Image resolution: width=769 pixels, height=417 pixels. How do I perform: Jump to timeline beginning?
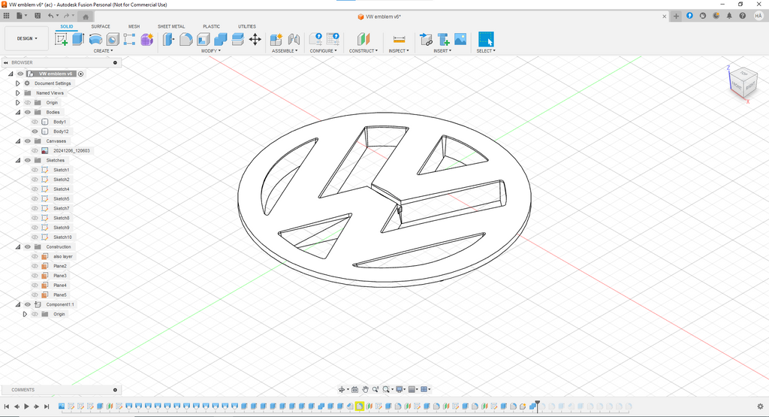click(x=6, y=406)
